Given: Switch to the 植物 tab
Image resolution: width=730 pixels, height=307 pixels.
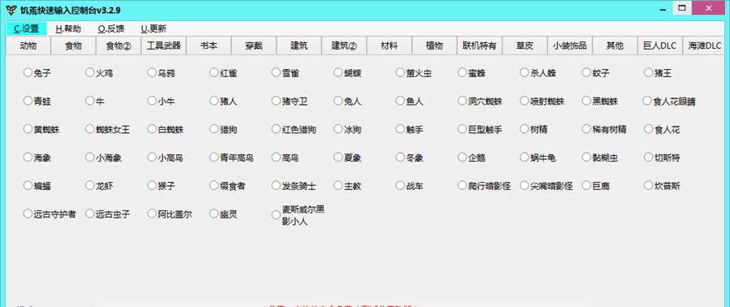Looking at the screenshot, I should pos(435,45).
